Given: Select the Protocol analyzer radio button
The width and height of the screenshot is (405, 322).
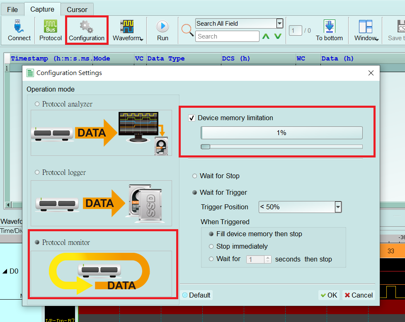Looking at the screenshot, I should pos(37,104).
